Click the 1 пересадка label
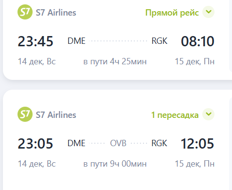Image resolution: width=232 pixels, height=190 pixels. pyautogui.click(x=175, y=115)
